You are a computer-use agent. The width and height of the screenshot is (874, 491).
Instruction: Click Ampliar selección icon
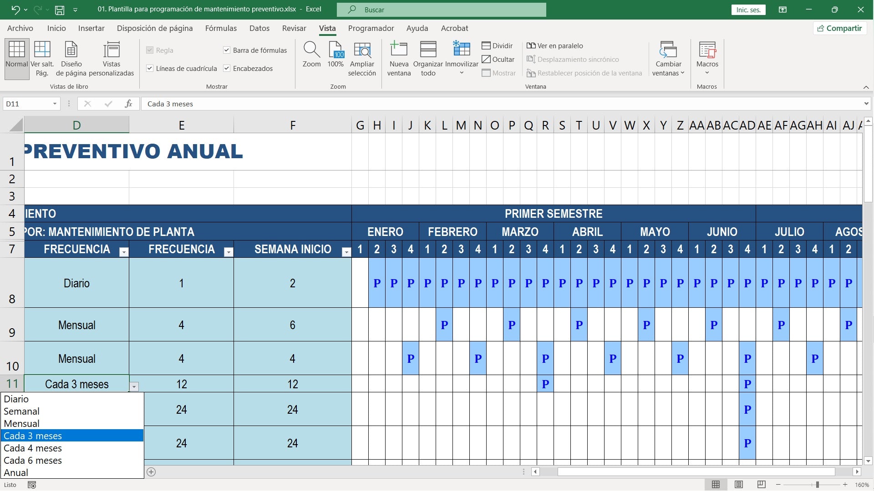click(x=362, y=58)
